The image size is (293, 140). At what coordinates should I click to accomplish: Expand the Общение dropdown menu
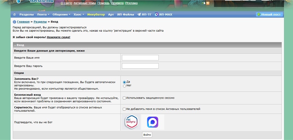point(61,14)
